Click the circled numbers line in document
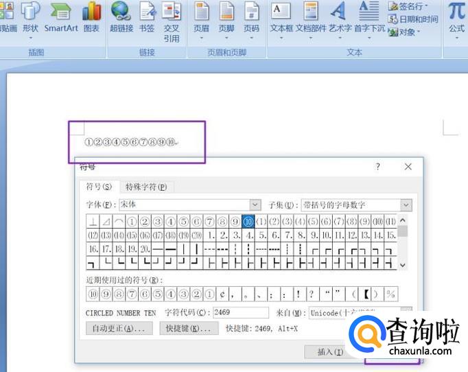Image resolution: width=468 pixels, height=372 pixels. pyautogui.click(x=131, y=142)
